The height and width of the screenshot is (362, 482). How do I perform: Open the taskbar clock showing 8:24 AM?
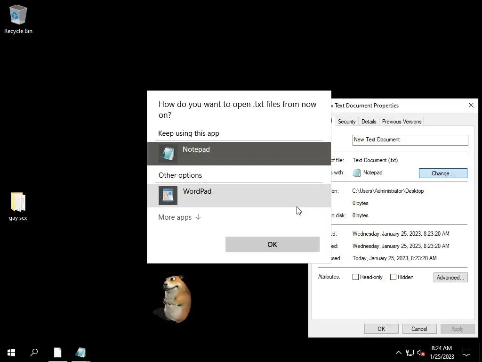[x=442, y=353]
